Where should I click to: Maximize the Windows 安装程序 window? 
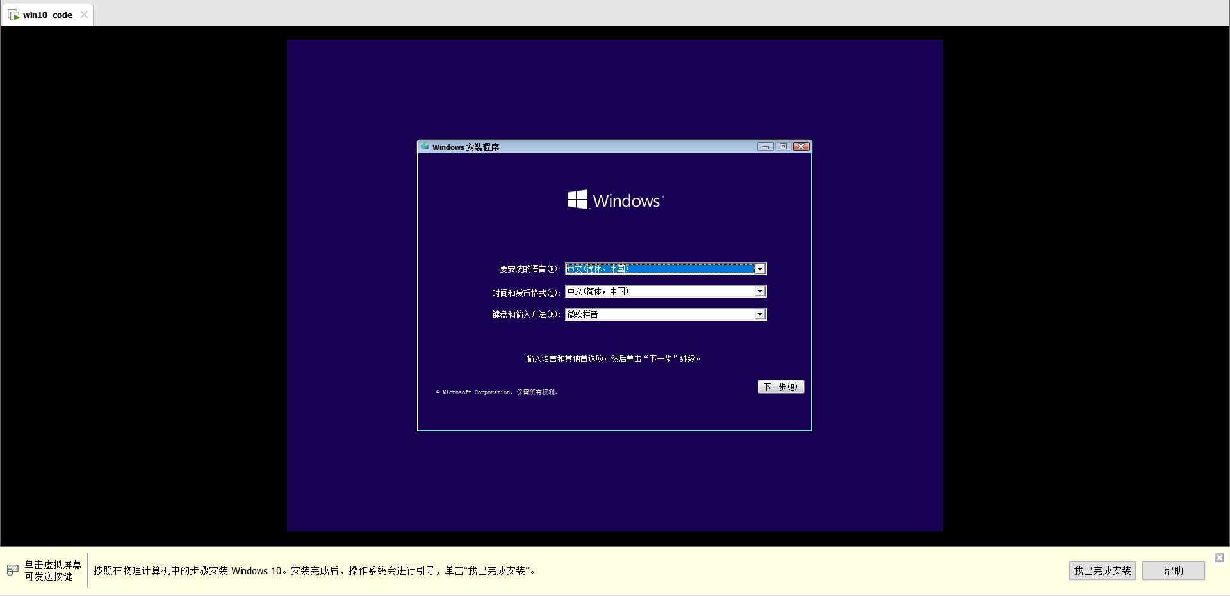[783, 147]
